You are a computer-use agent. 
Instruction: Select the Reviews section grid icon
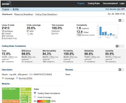120,70
